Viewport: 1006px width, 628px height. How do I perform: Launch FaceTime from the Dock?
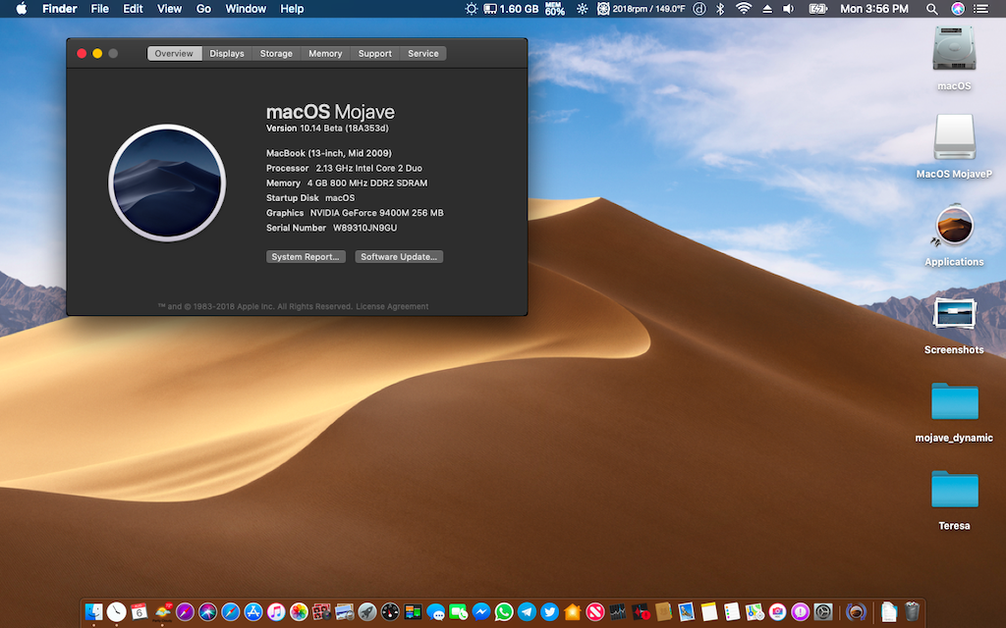[x=458, y=612]
